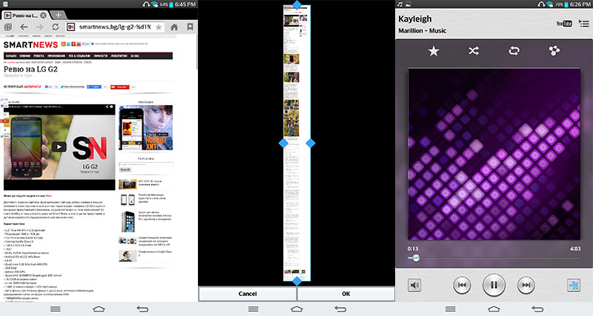This screenshot has height=316, width=593.
Task: Open the music playlist list icon
Action: point(573,285)
